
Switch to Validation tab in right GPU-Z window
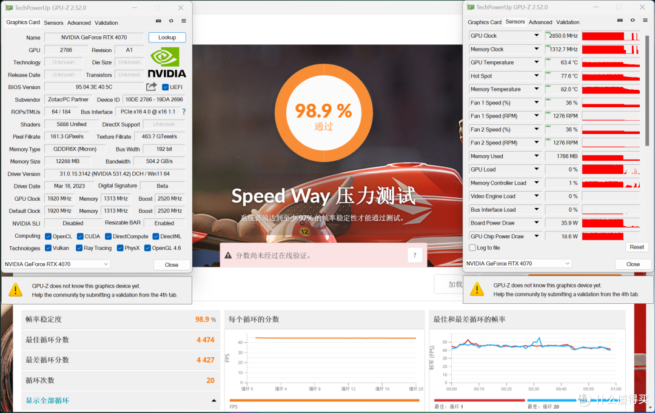pyautogui.click(x=568, y=22)
